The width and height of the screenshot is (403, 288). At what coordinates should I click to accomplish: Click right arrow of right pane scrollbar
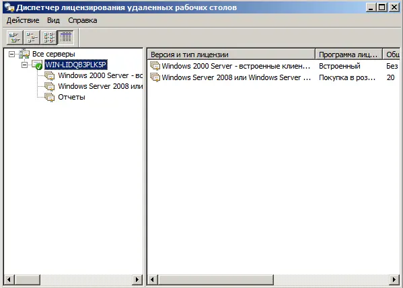394,279
